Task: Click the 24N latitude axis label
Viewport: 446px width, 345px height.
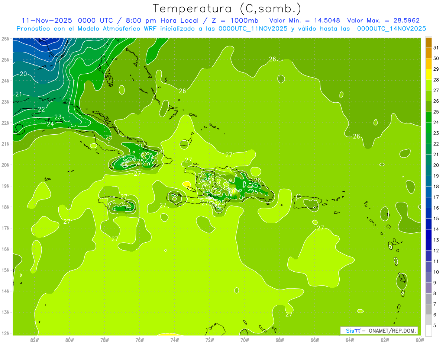Action: 5,81
